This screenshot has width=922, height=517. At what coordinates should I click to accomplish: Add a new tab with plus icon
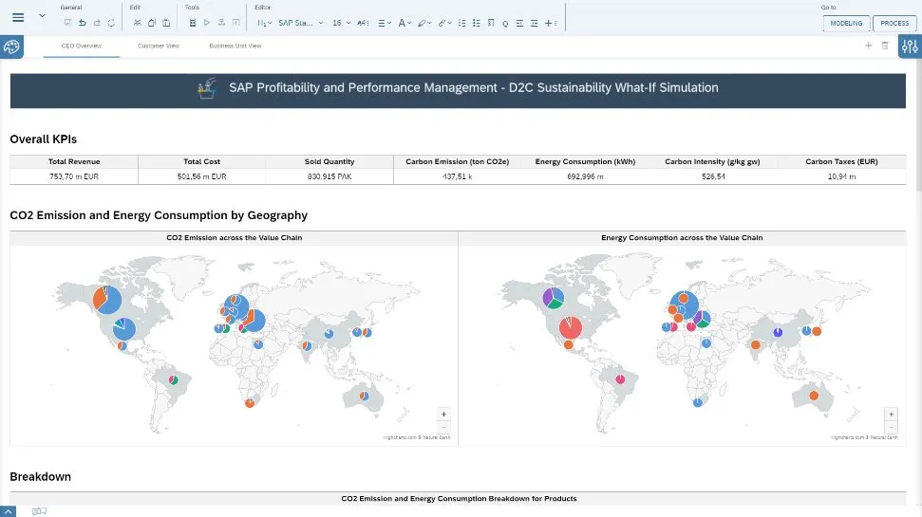point(868,46)
